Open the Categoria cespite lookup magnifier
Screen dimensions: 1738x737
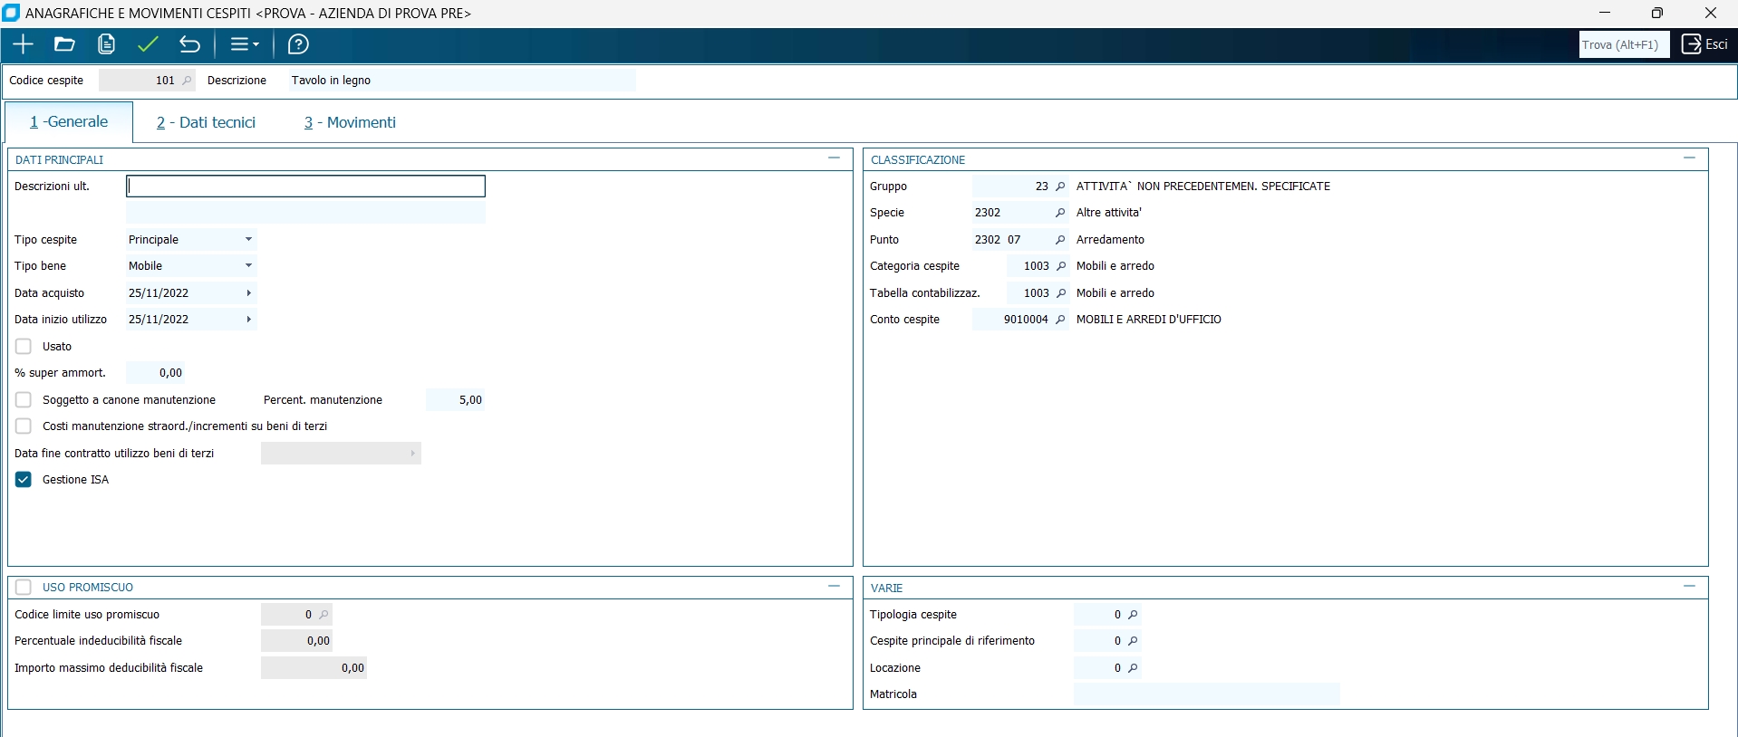1061,266
